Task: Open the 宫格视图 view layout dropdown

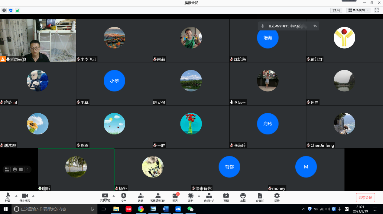Action: point(359,10)
